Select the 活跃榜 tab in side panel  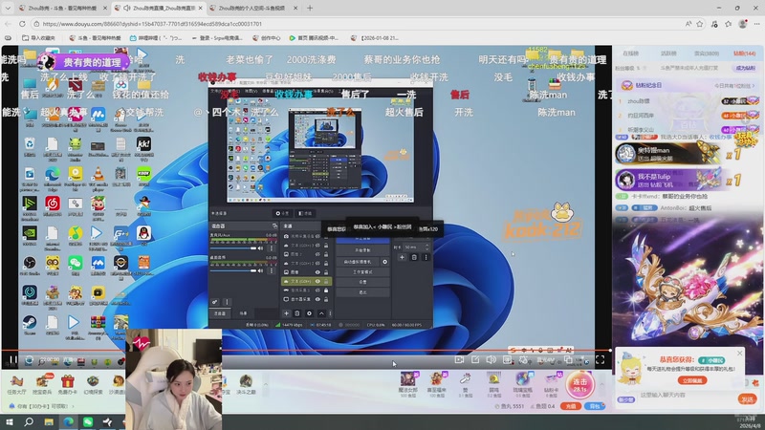(668, 54)
